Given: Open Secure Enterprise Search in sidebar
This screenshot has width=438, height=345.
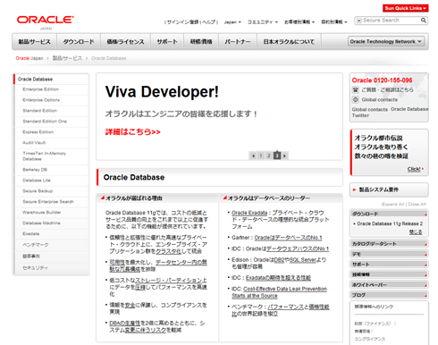Looking at the screenshot, I should coord(48,202).
